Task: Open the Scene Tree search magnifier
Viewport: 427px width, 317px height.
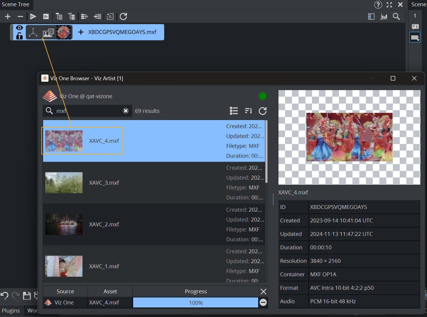Action: (396, 16)
